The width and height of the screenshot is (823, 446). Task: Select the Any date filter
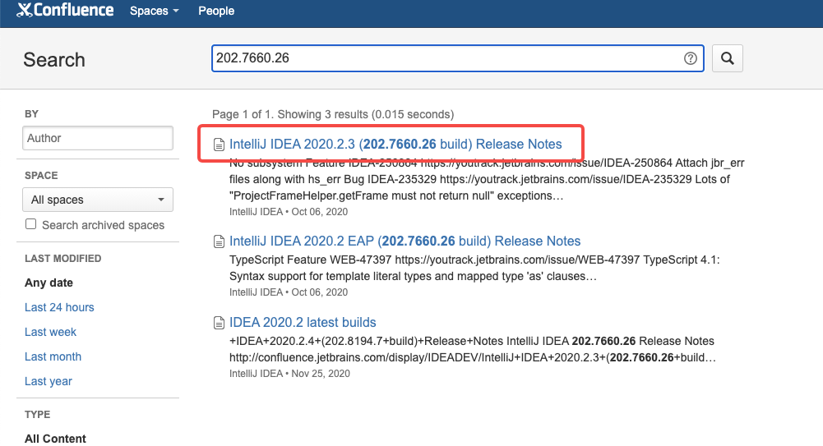click(x=49, y=283)
